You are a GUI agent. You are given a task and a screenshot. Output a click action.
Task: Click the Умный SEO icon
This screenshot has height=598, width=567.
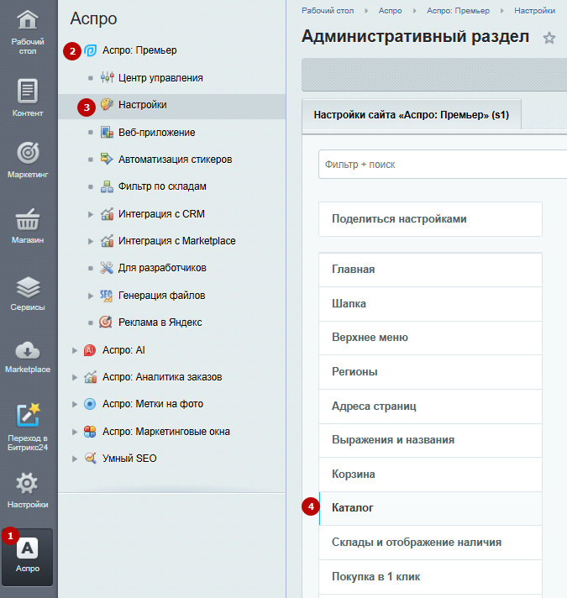tap(91, 458)
